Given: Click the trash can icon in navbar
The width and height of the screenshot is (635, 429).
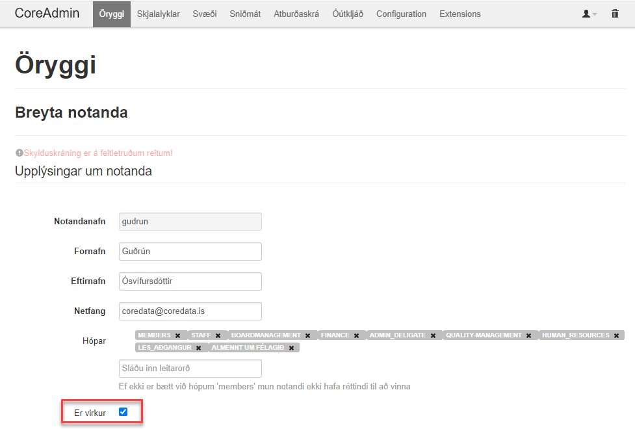Looking at the screenshot, I should point(615,14).
